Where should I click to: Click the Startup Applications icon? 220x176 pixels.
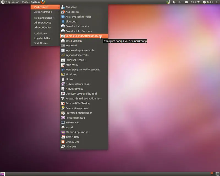pos(63,132)
